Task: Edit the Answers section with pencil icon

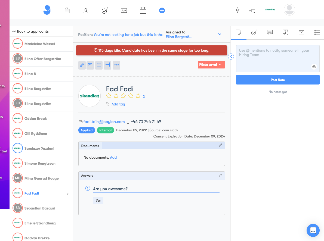Action: (220, 176)
